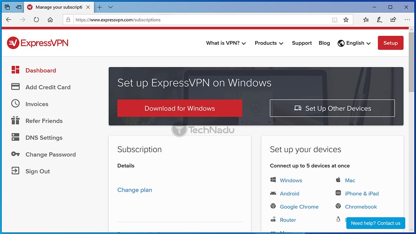The height and width of the screenshot is (234, 416).
Task: Click Download for Windows button
Action: [x=180, y=108]
